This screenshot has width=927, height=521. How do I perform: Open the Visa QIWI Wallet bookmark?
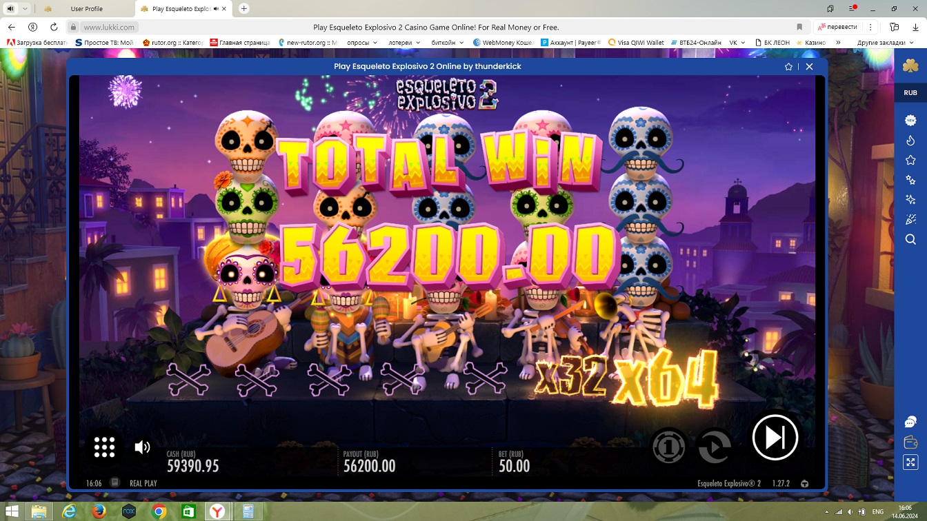636,43
